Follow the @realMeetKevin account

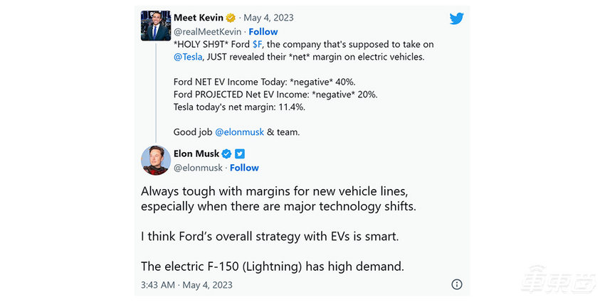pos(263,32)
